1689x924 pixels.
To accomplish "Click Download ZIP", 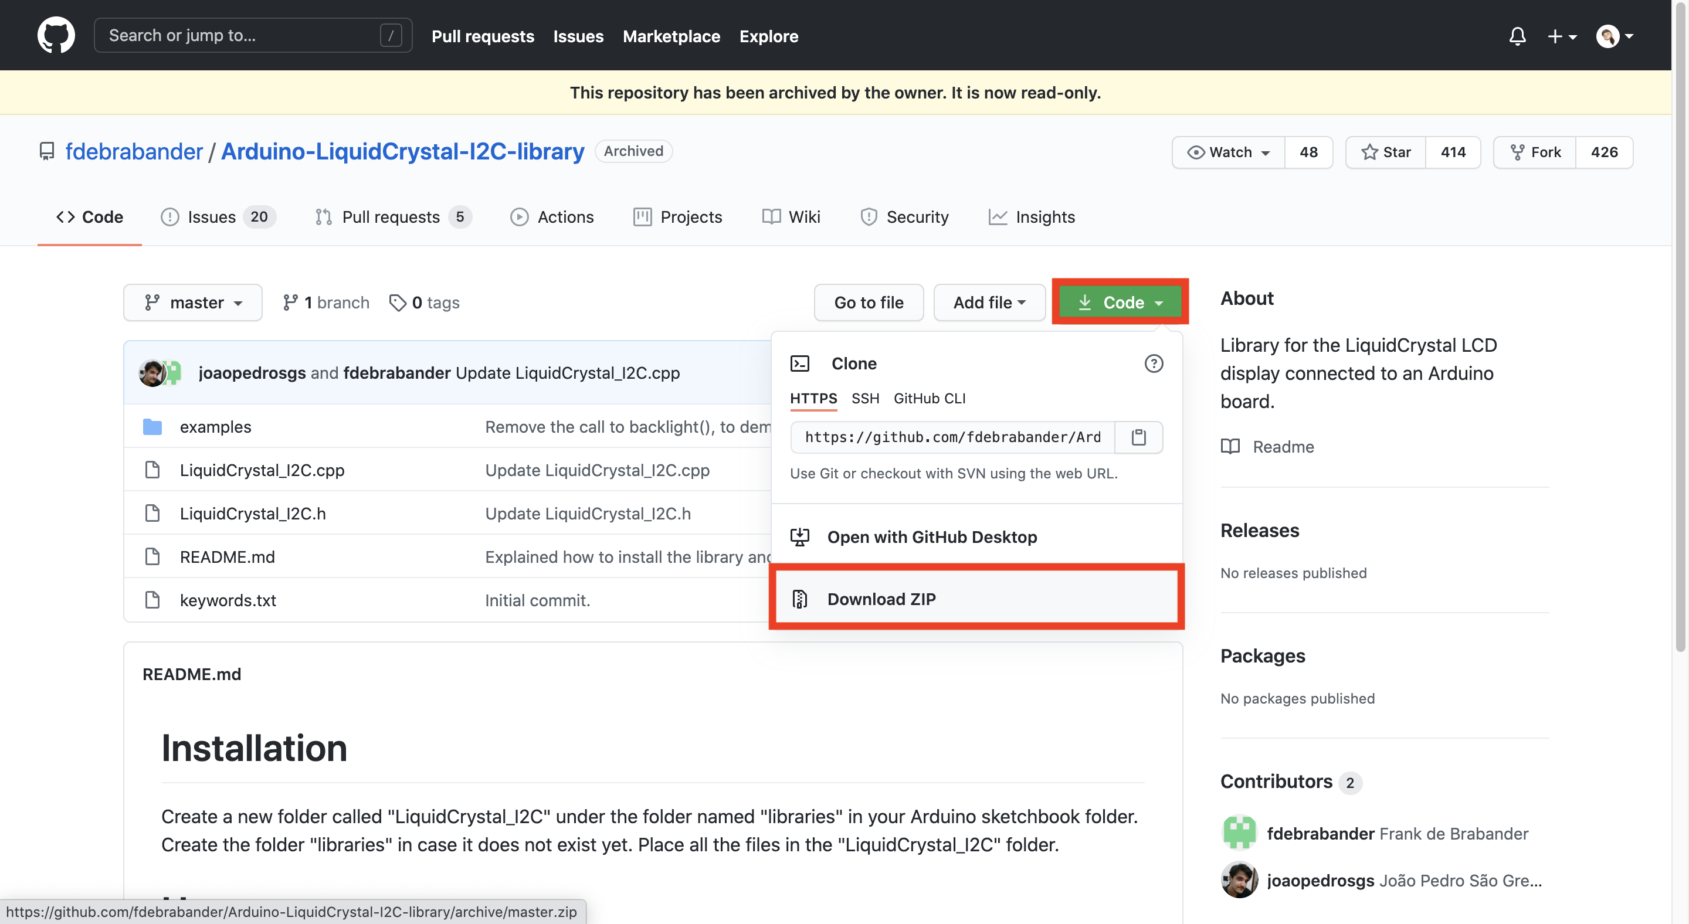I will pos(881,598).
